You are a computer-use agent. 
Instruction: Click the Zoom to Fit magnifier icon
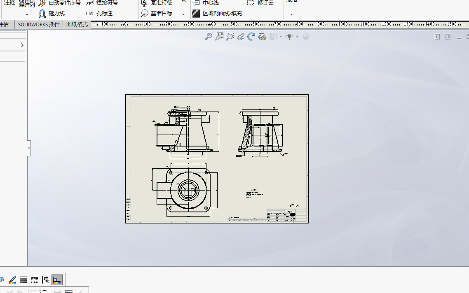tap(209, 37)
